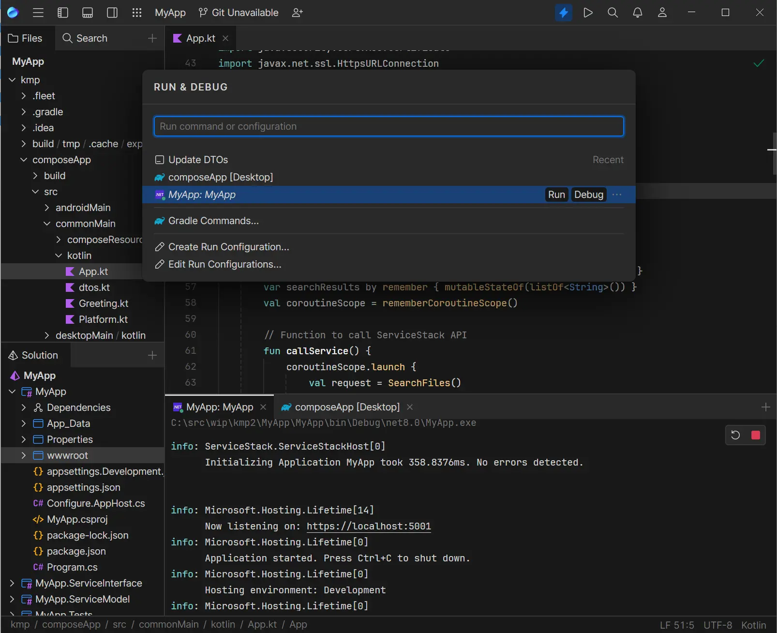Select Gradle Commands... entry
The width and height of the screenshot is (777, 633).
point(213,221)
